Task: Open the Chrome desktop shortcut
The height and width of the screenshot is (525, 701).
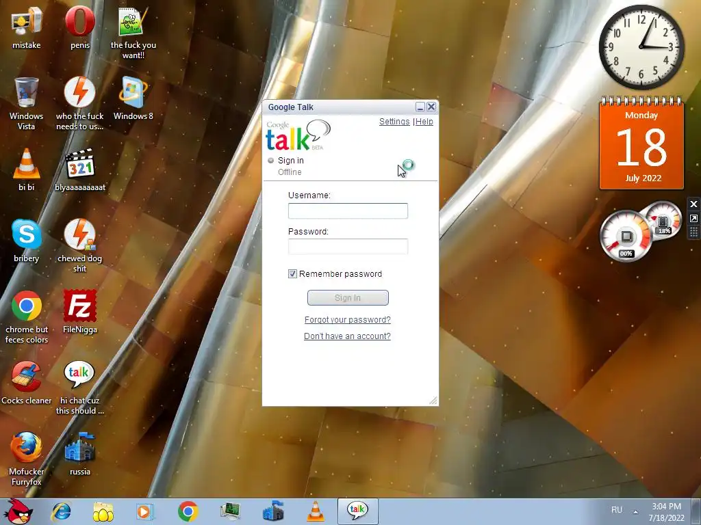Action: 27,306
